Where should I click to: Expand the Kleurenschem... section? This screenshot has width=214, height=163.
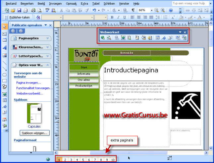click(31, 47)
